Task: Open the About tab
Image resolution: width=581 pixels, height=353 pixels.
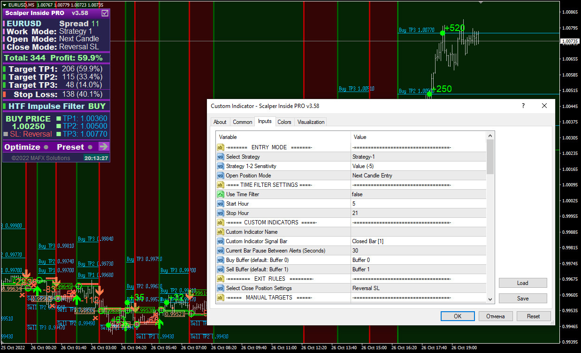Action: pos(220,122)
